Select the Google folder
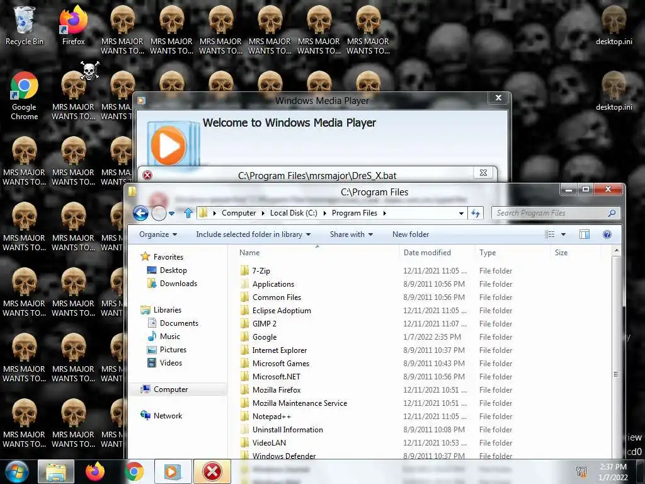This screenshot has width=645, height=484. [258, 337]
